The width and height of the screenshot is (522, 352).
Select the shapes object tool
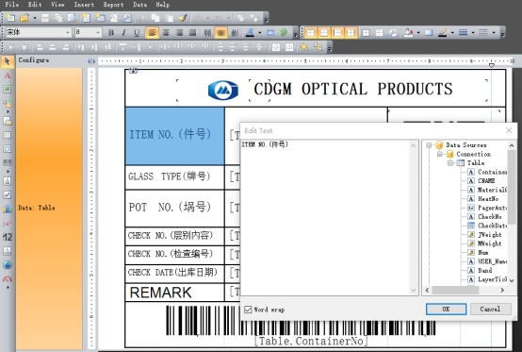(7, 103)
